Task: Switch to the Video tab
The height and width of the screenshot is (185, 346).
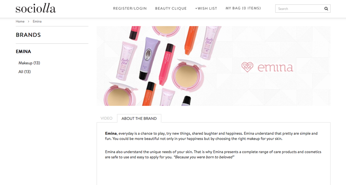Action: pos(106,118)
